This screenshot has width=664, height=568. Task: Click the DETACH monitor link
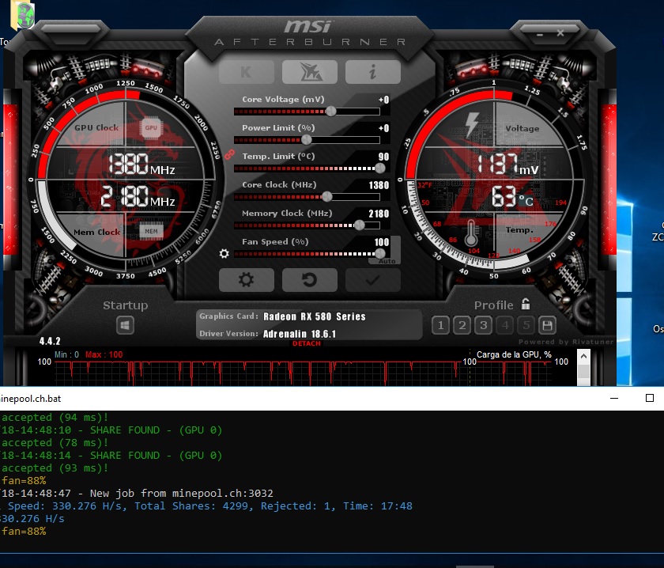pyautogui.click(x=306, y=343)
